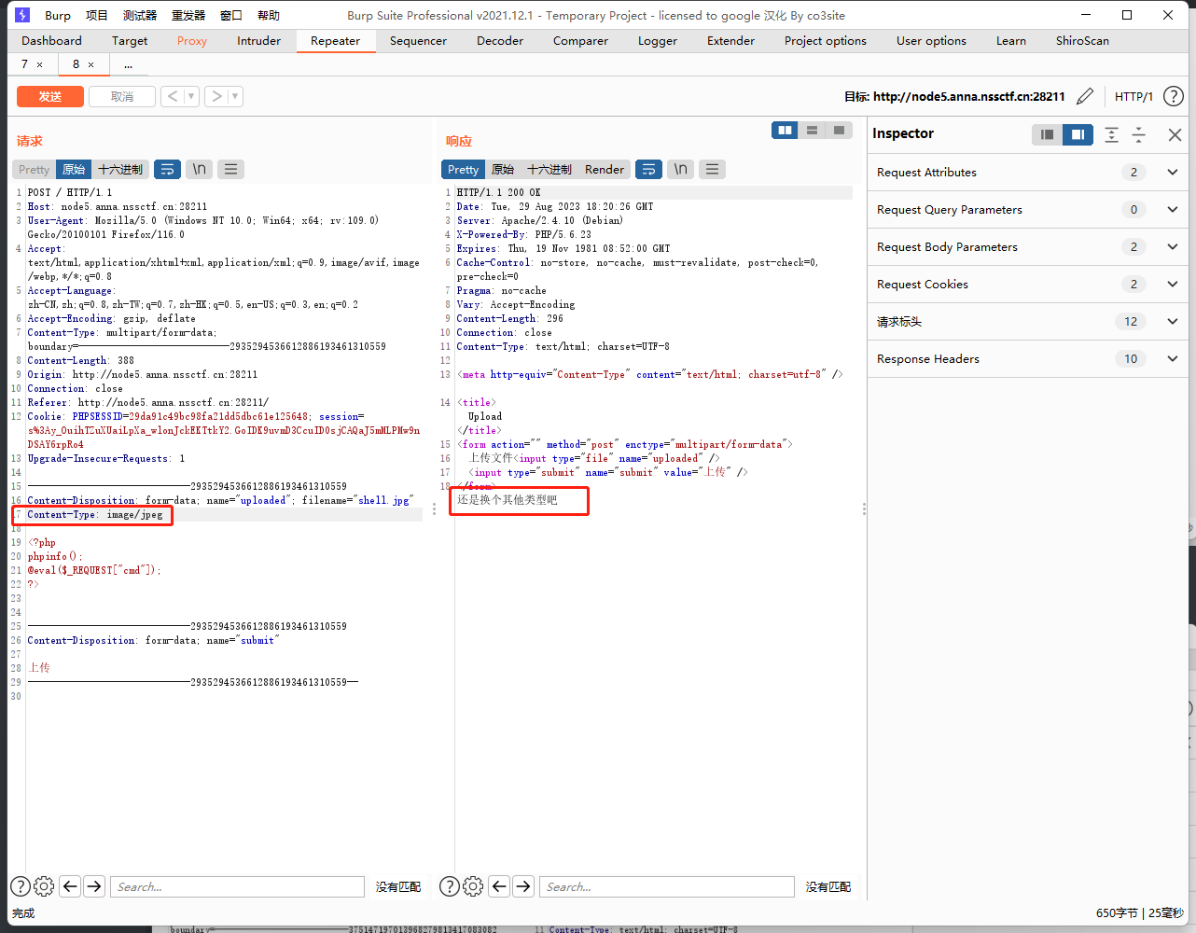This screenshot has width=1196, height=933.
Task: Open request pane hamburger menu
Action: click(230, 169)
